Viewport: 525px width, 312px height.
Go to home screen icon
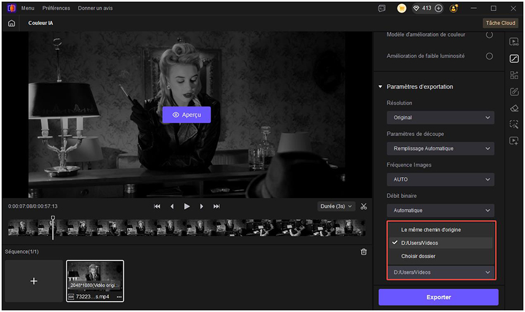coord(12,23)
